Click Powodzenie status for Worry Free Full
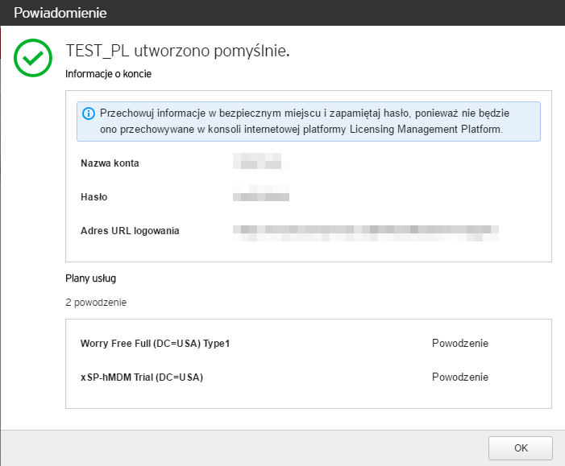Image resolution: width=565 pixels, height=466 pixels. [x=459, y=344]
